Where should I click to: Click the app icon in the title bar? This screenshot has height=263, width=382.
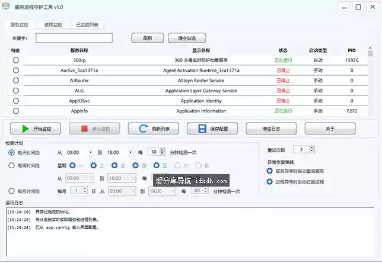tap(5, 6)
